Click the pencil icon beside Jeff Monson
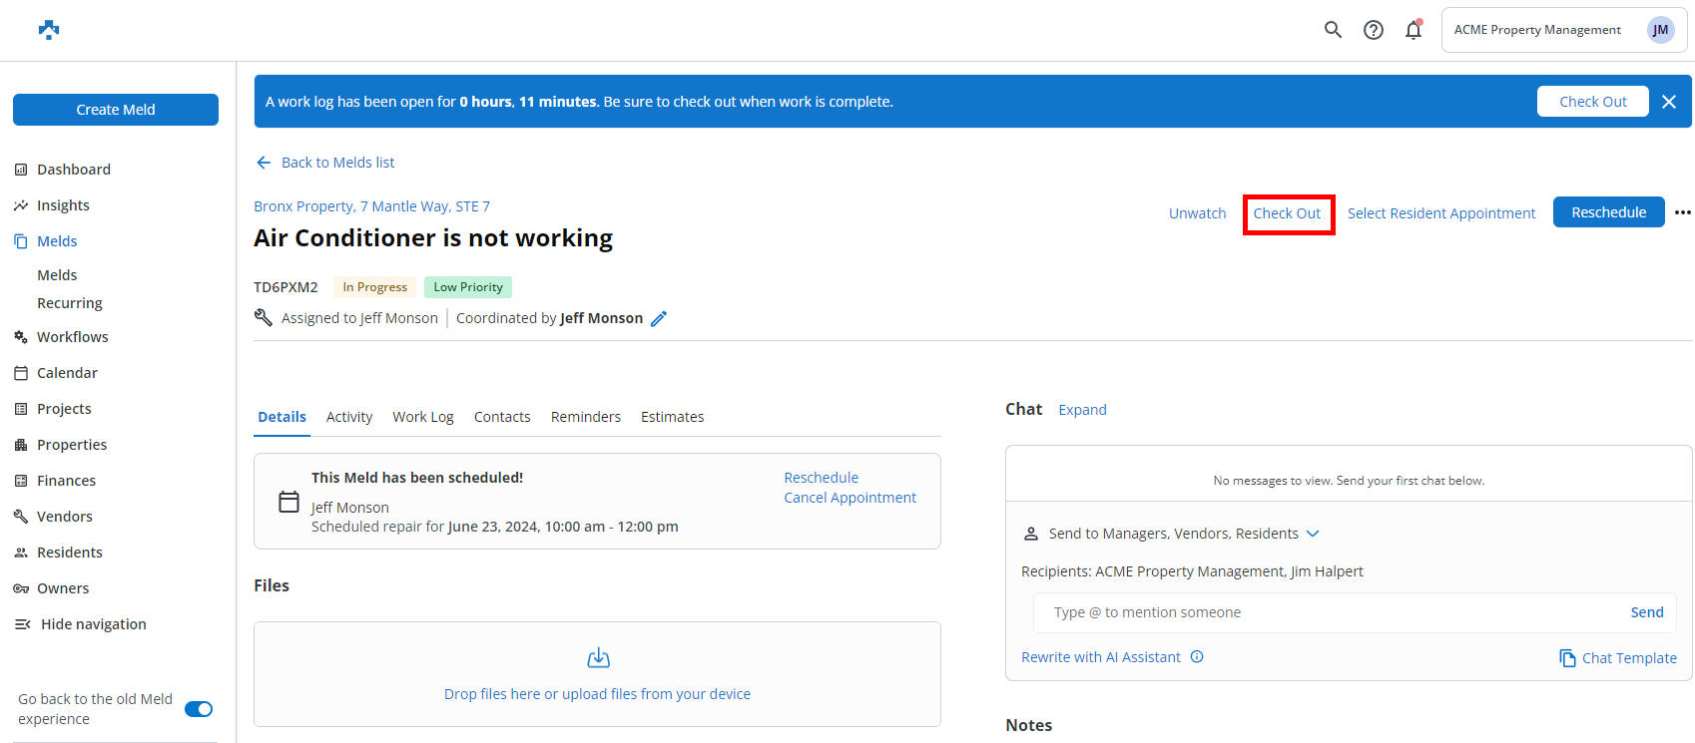This screenshot has width=1695, height=743. [x=659, y=319]
